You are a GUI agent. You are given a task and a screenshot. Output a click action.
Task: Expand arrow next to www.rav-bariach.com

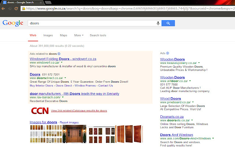point(63,97)
